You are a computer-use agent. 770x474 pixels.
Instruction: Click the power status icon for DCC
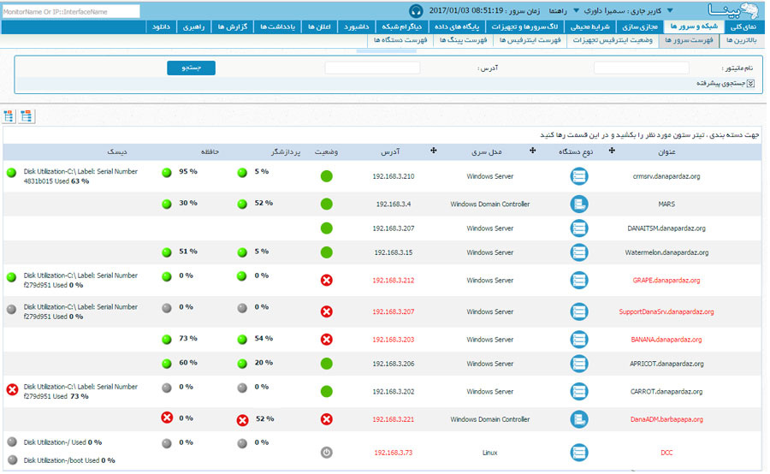(326, 453)
